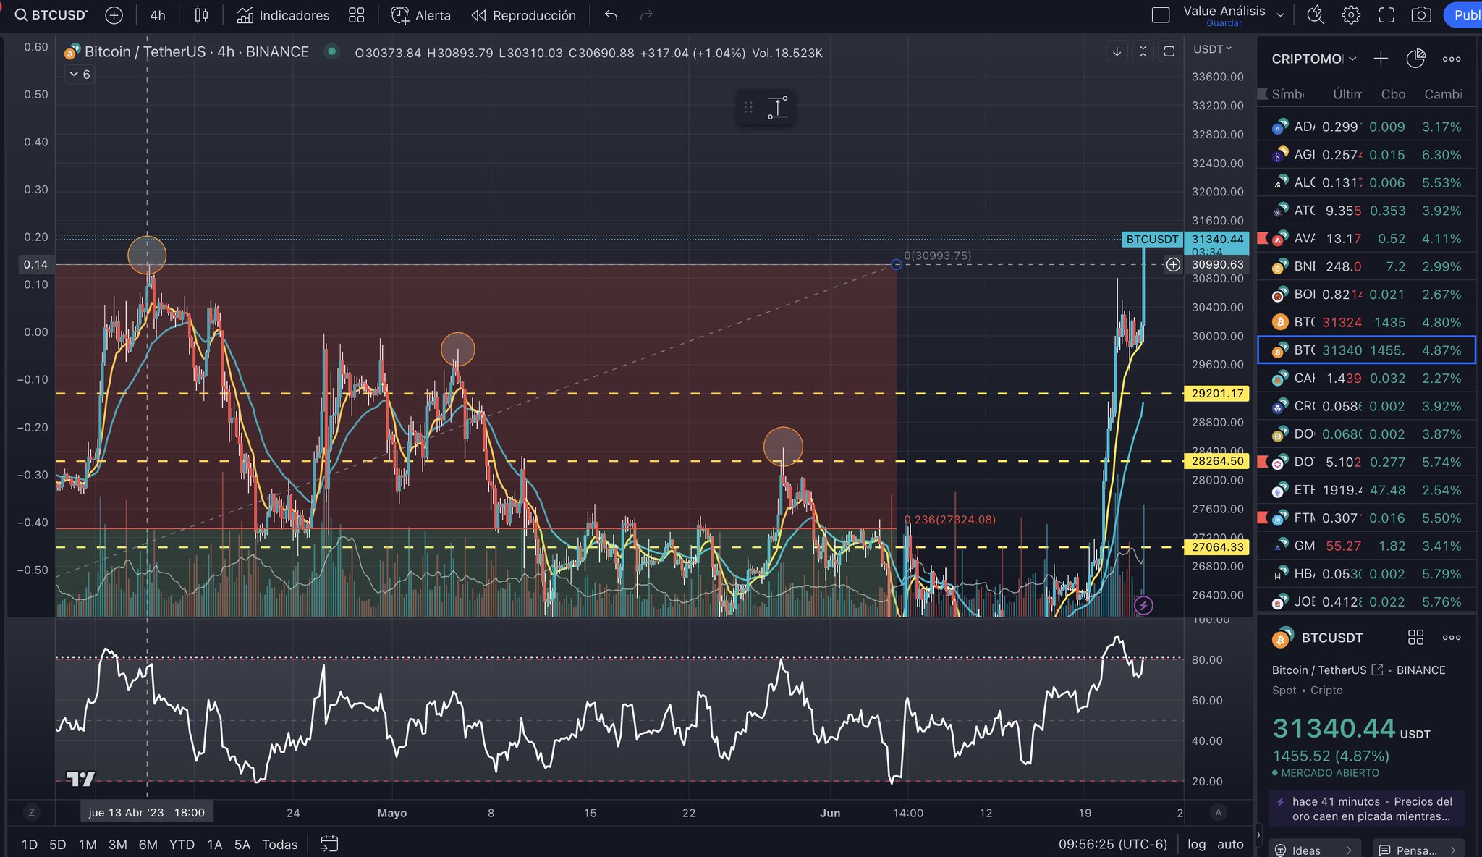Maximize the chart pane
The image size is (1482, 857).
coord(1169,51)
